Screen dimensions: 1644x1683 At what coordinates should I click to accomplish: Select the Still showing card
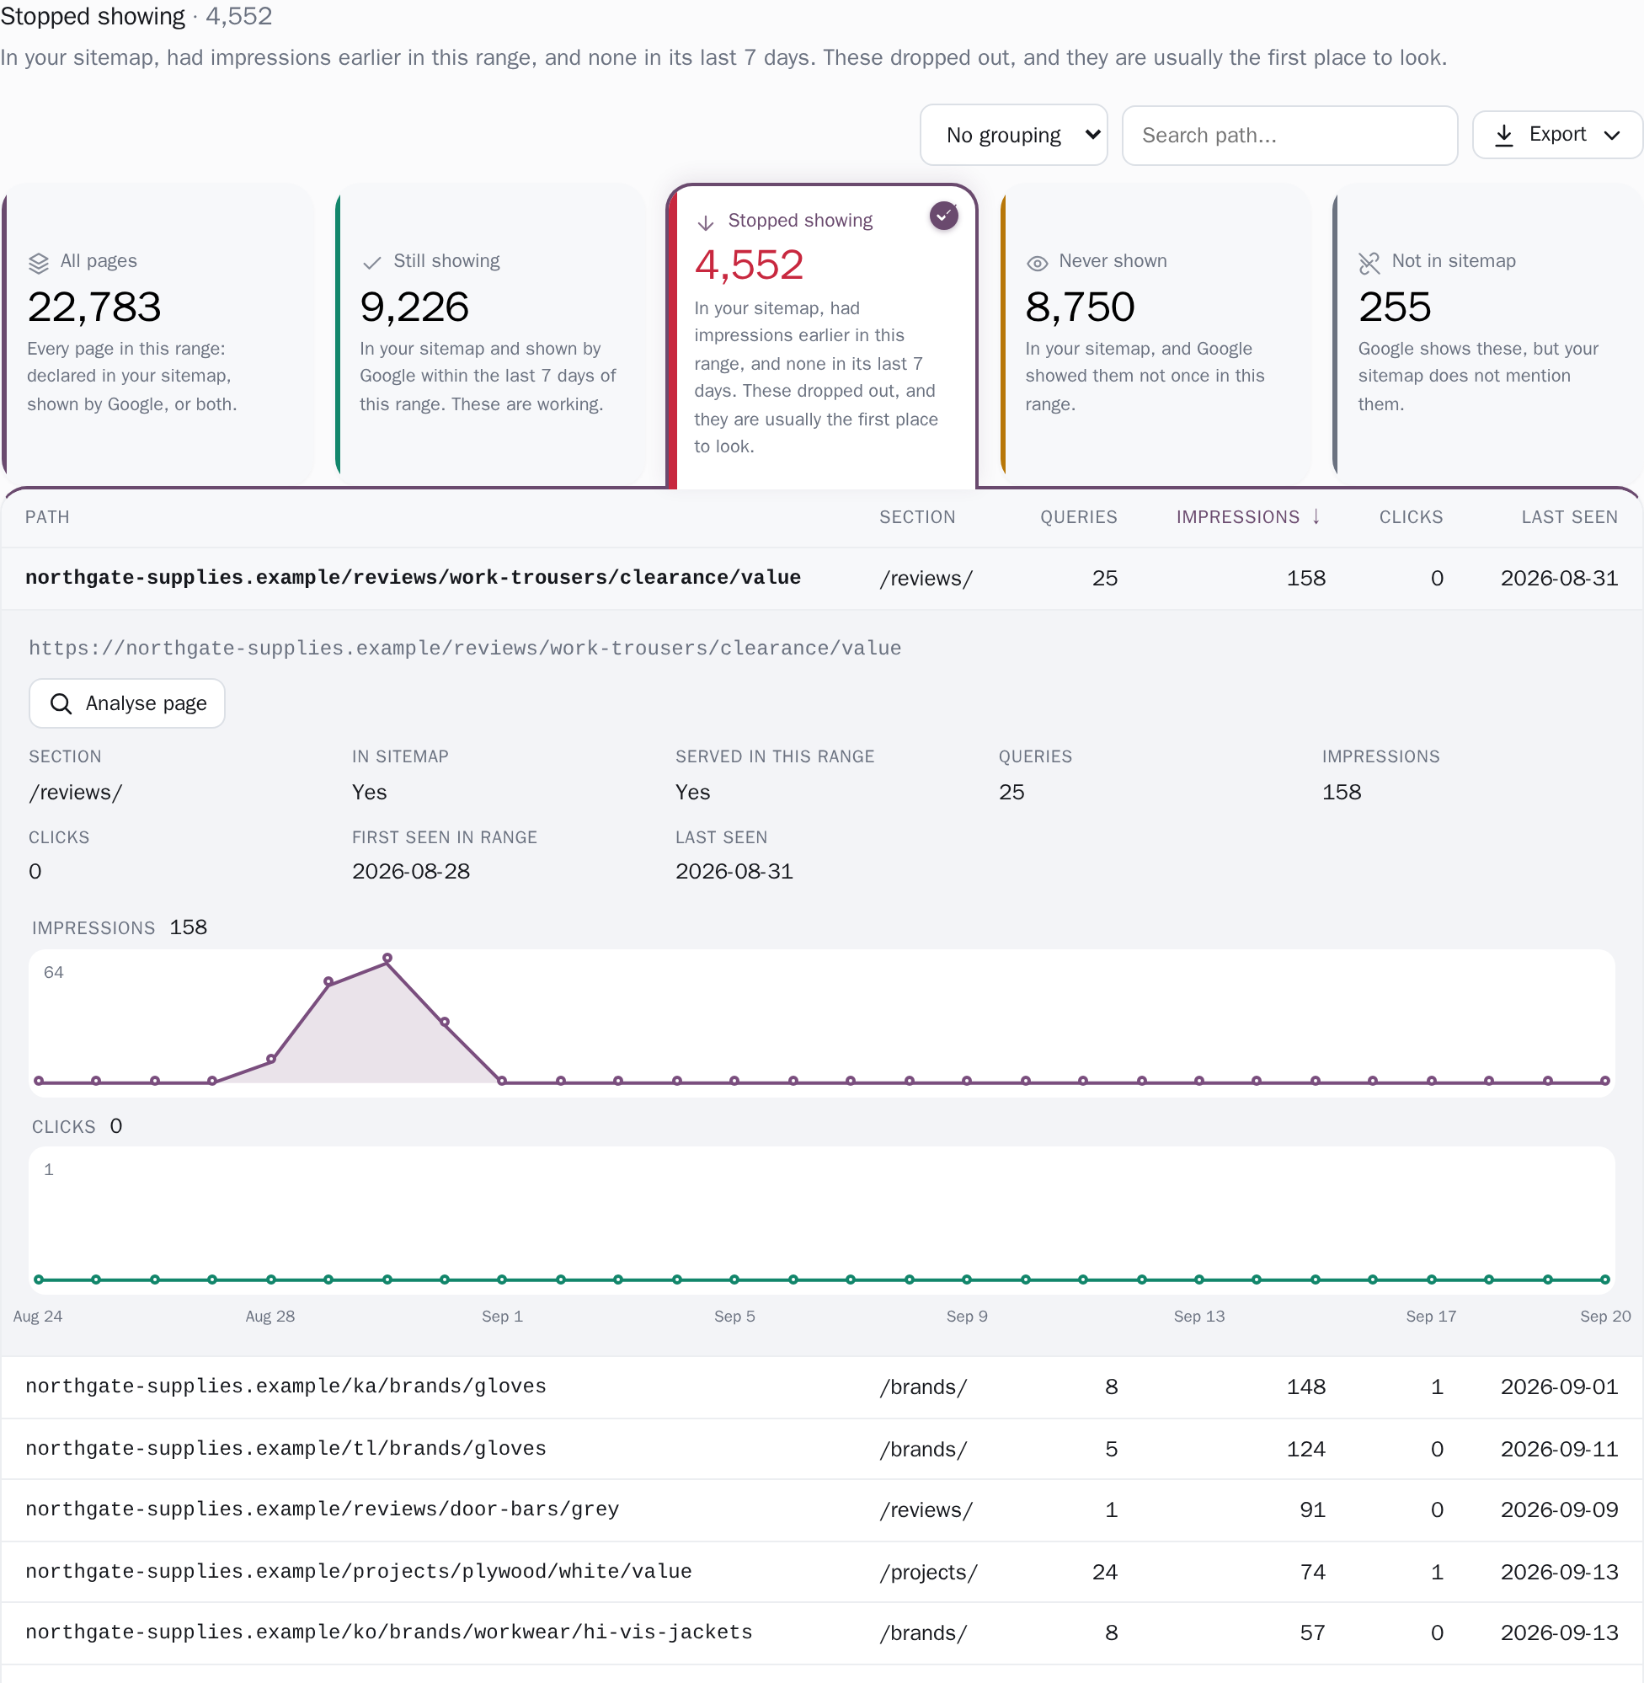[491, 334]
